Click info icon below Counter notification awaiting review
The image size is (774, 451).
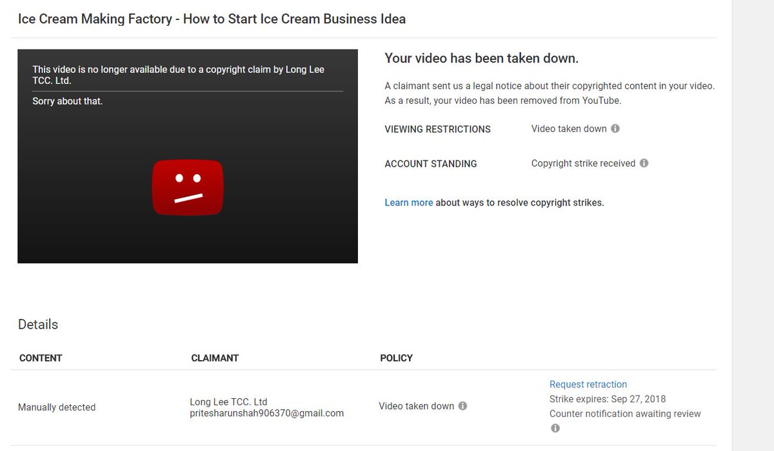(x=555, y=428)
